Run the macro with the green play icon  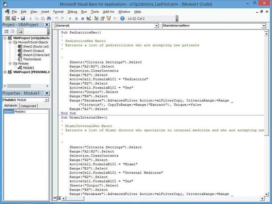71,18
